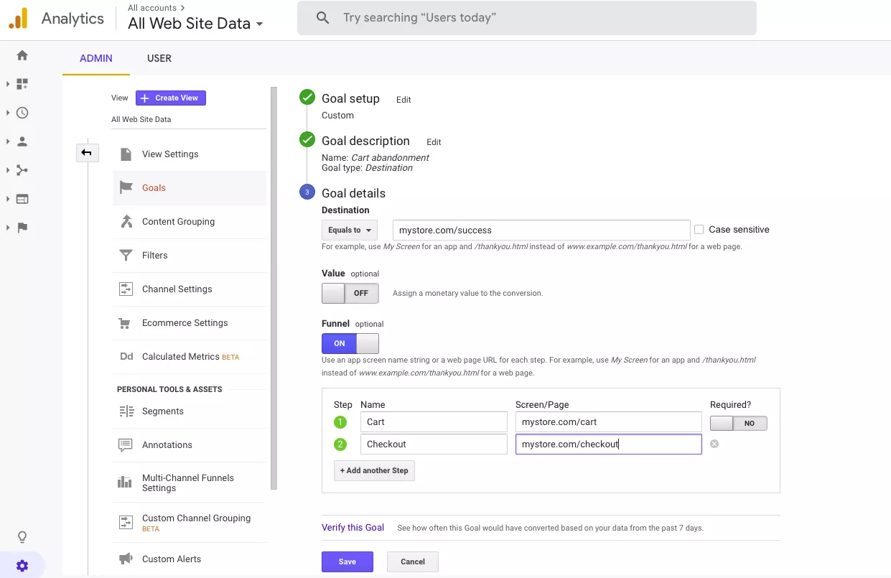Open the Home section icon
The image size is (891, 578).
[22, 55]
